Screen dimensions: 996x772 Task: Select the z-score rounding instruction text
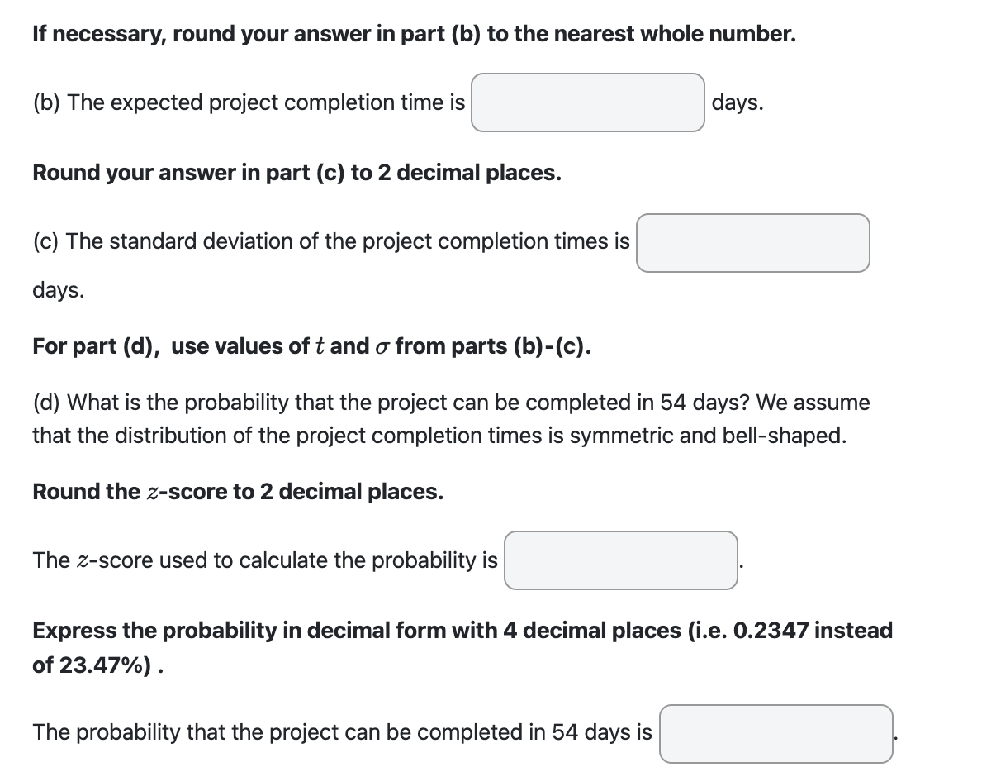[237, 492]
